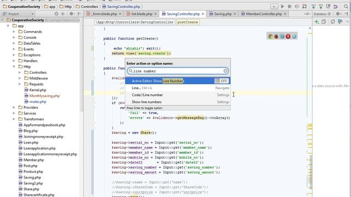The width and height of the screenshot is (351, 197).
Task: Select Active Editor: Show Line Numbers result
Action: [x=178, y=81]
